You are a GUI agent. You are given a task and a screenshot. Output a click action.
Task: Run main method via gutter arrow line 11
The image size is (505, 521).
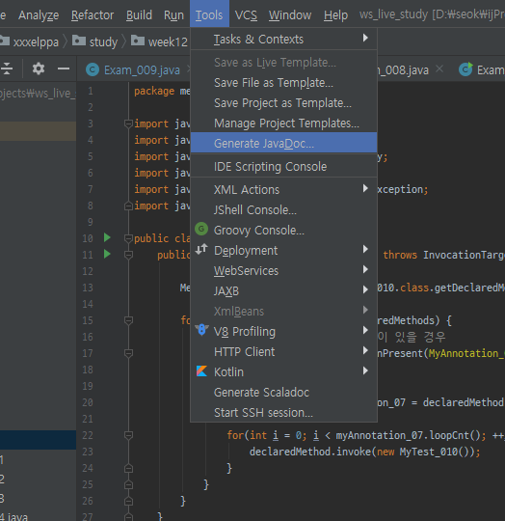pyautogui.click(x=107, y=254)
